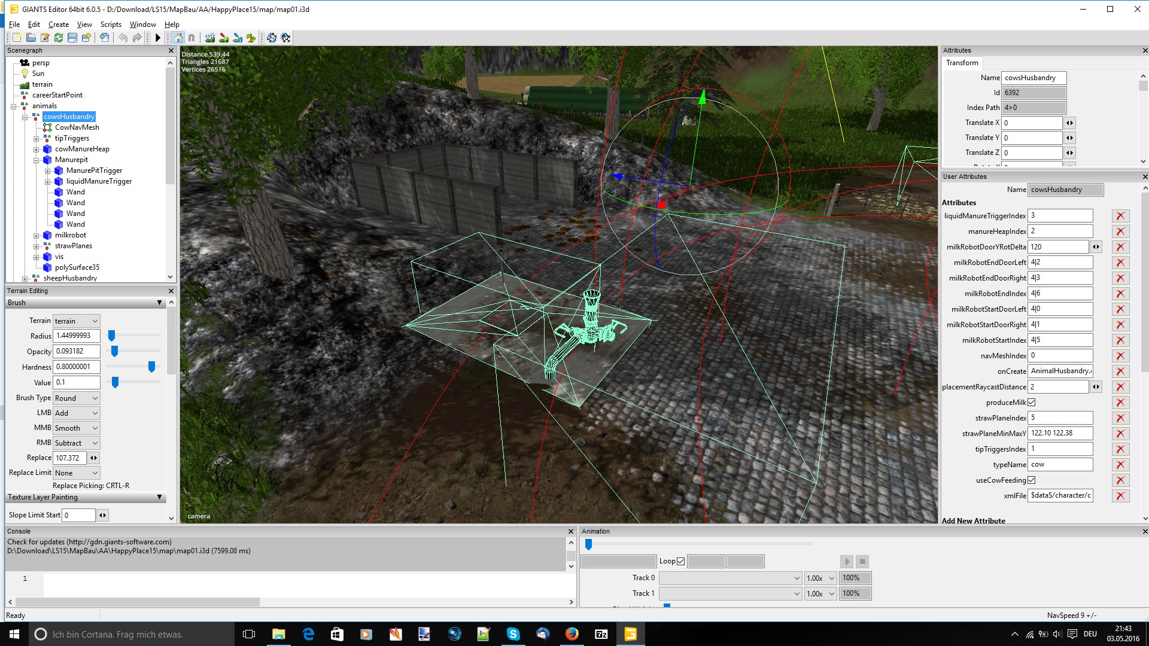Viewport: 1149px width, 646px height.
Task: Click the black Play triangle icon
Action: point(158,38)
